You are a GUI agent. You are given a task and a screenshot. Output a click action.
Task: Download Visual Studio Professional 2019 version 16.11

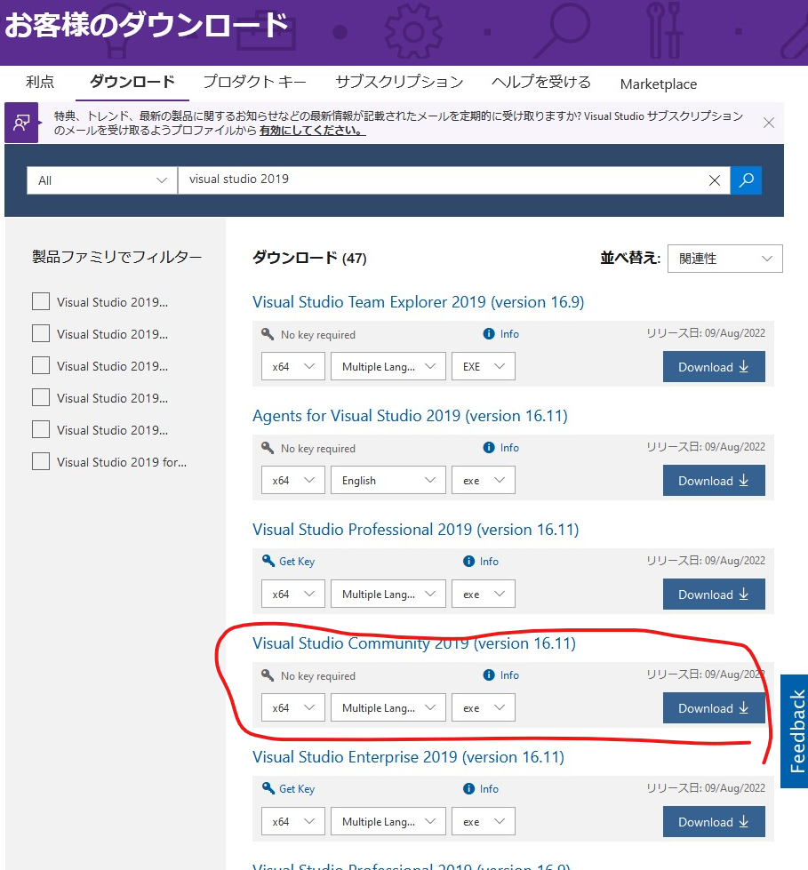pos(714,595)
